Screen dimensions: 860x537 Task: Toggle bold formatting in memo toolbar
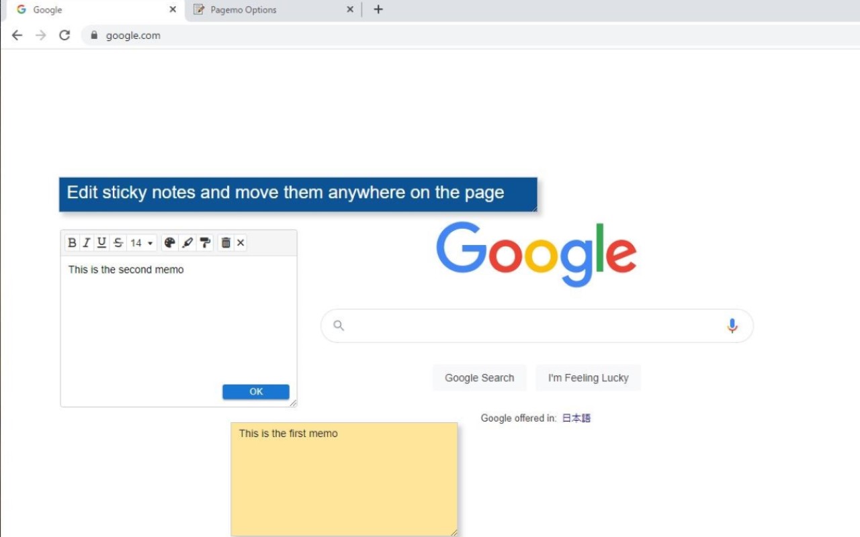(x=73, y=243)
